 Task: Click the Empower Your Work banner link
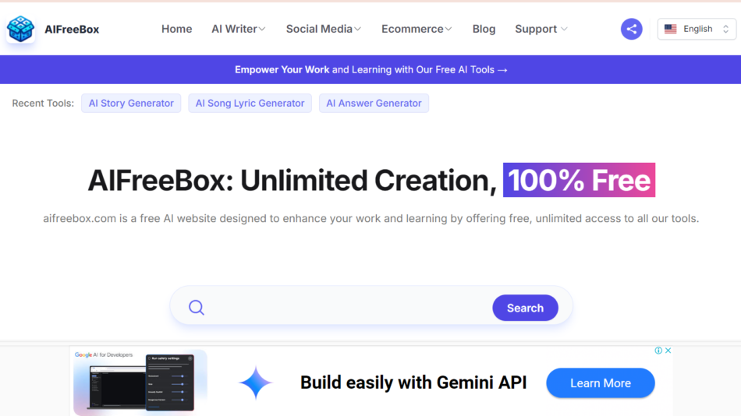click(x=370, y=69)
